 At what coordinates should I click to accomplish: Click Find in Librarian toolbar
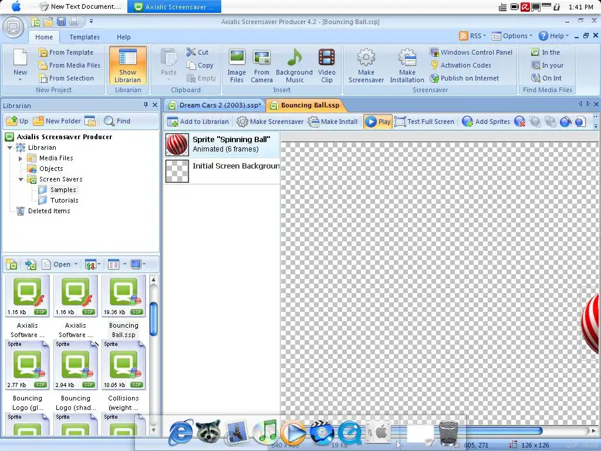117,121
